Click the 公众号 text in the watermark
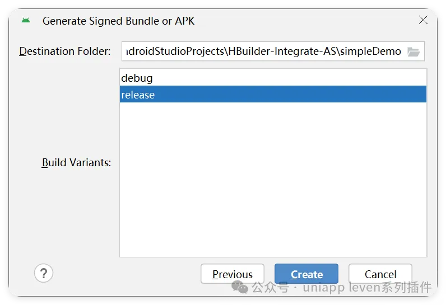The height and width of the screenshot is (305, 446). click(270, 287)
